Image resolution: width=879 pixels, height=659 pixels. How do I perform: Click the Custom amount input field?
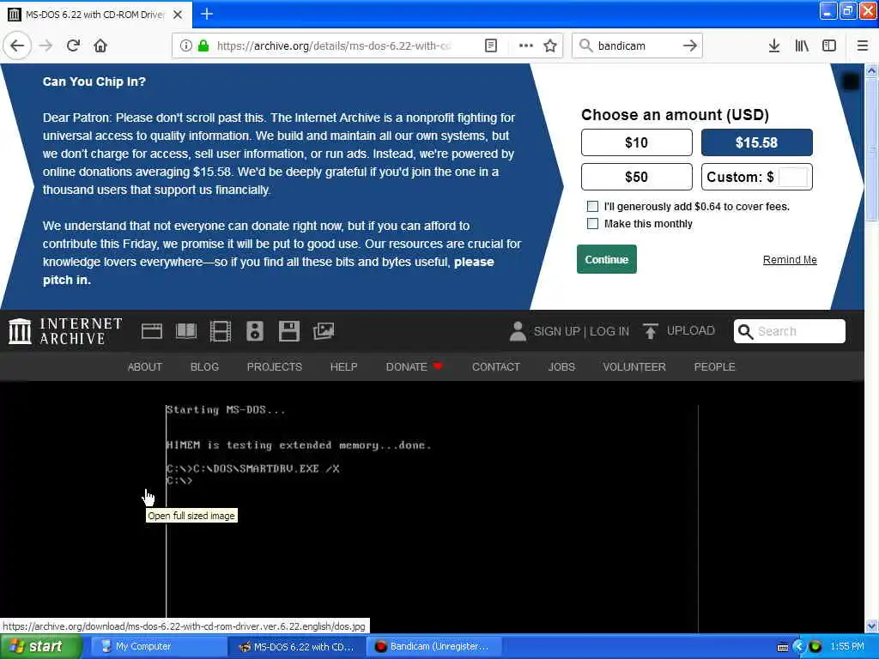tap(792, 177)
